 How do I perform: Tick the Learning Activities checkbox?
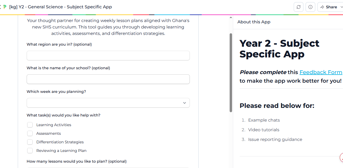[30, 125]
